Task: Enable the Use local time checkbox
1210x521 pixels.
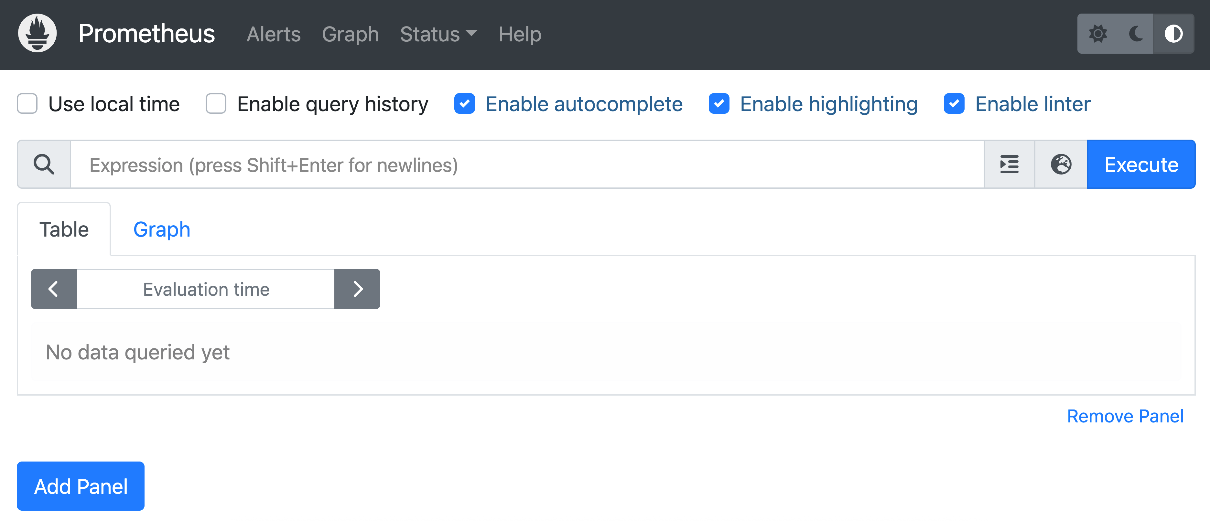Action: 27,104
